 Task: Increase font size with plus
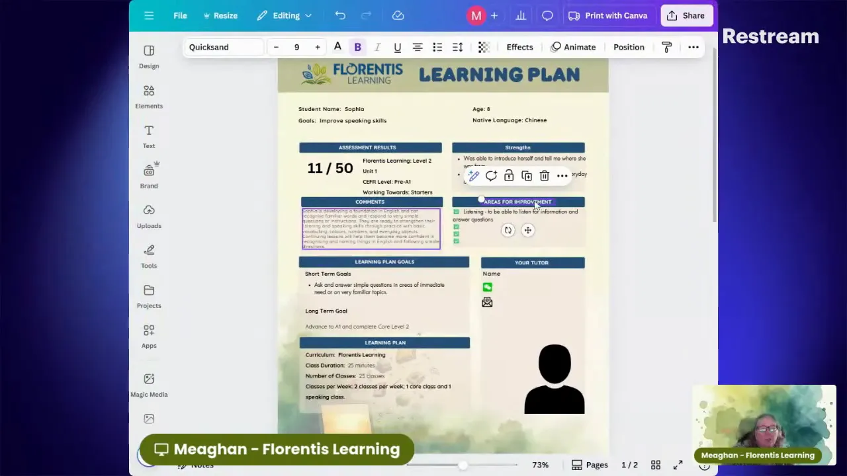pos(318,47)
